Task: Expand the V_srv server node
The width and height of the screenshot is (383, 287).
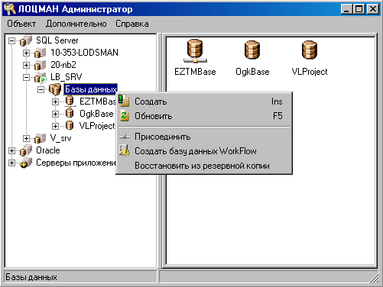Action: pyautogui.click(x=26, y=138)
